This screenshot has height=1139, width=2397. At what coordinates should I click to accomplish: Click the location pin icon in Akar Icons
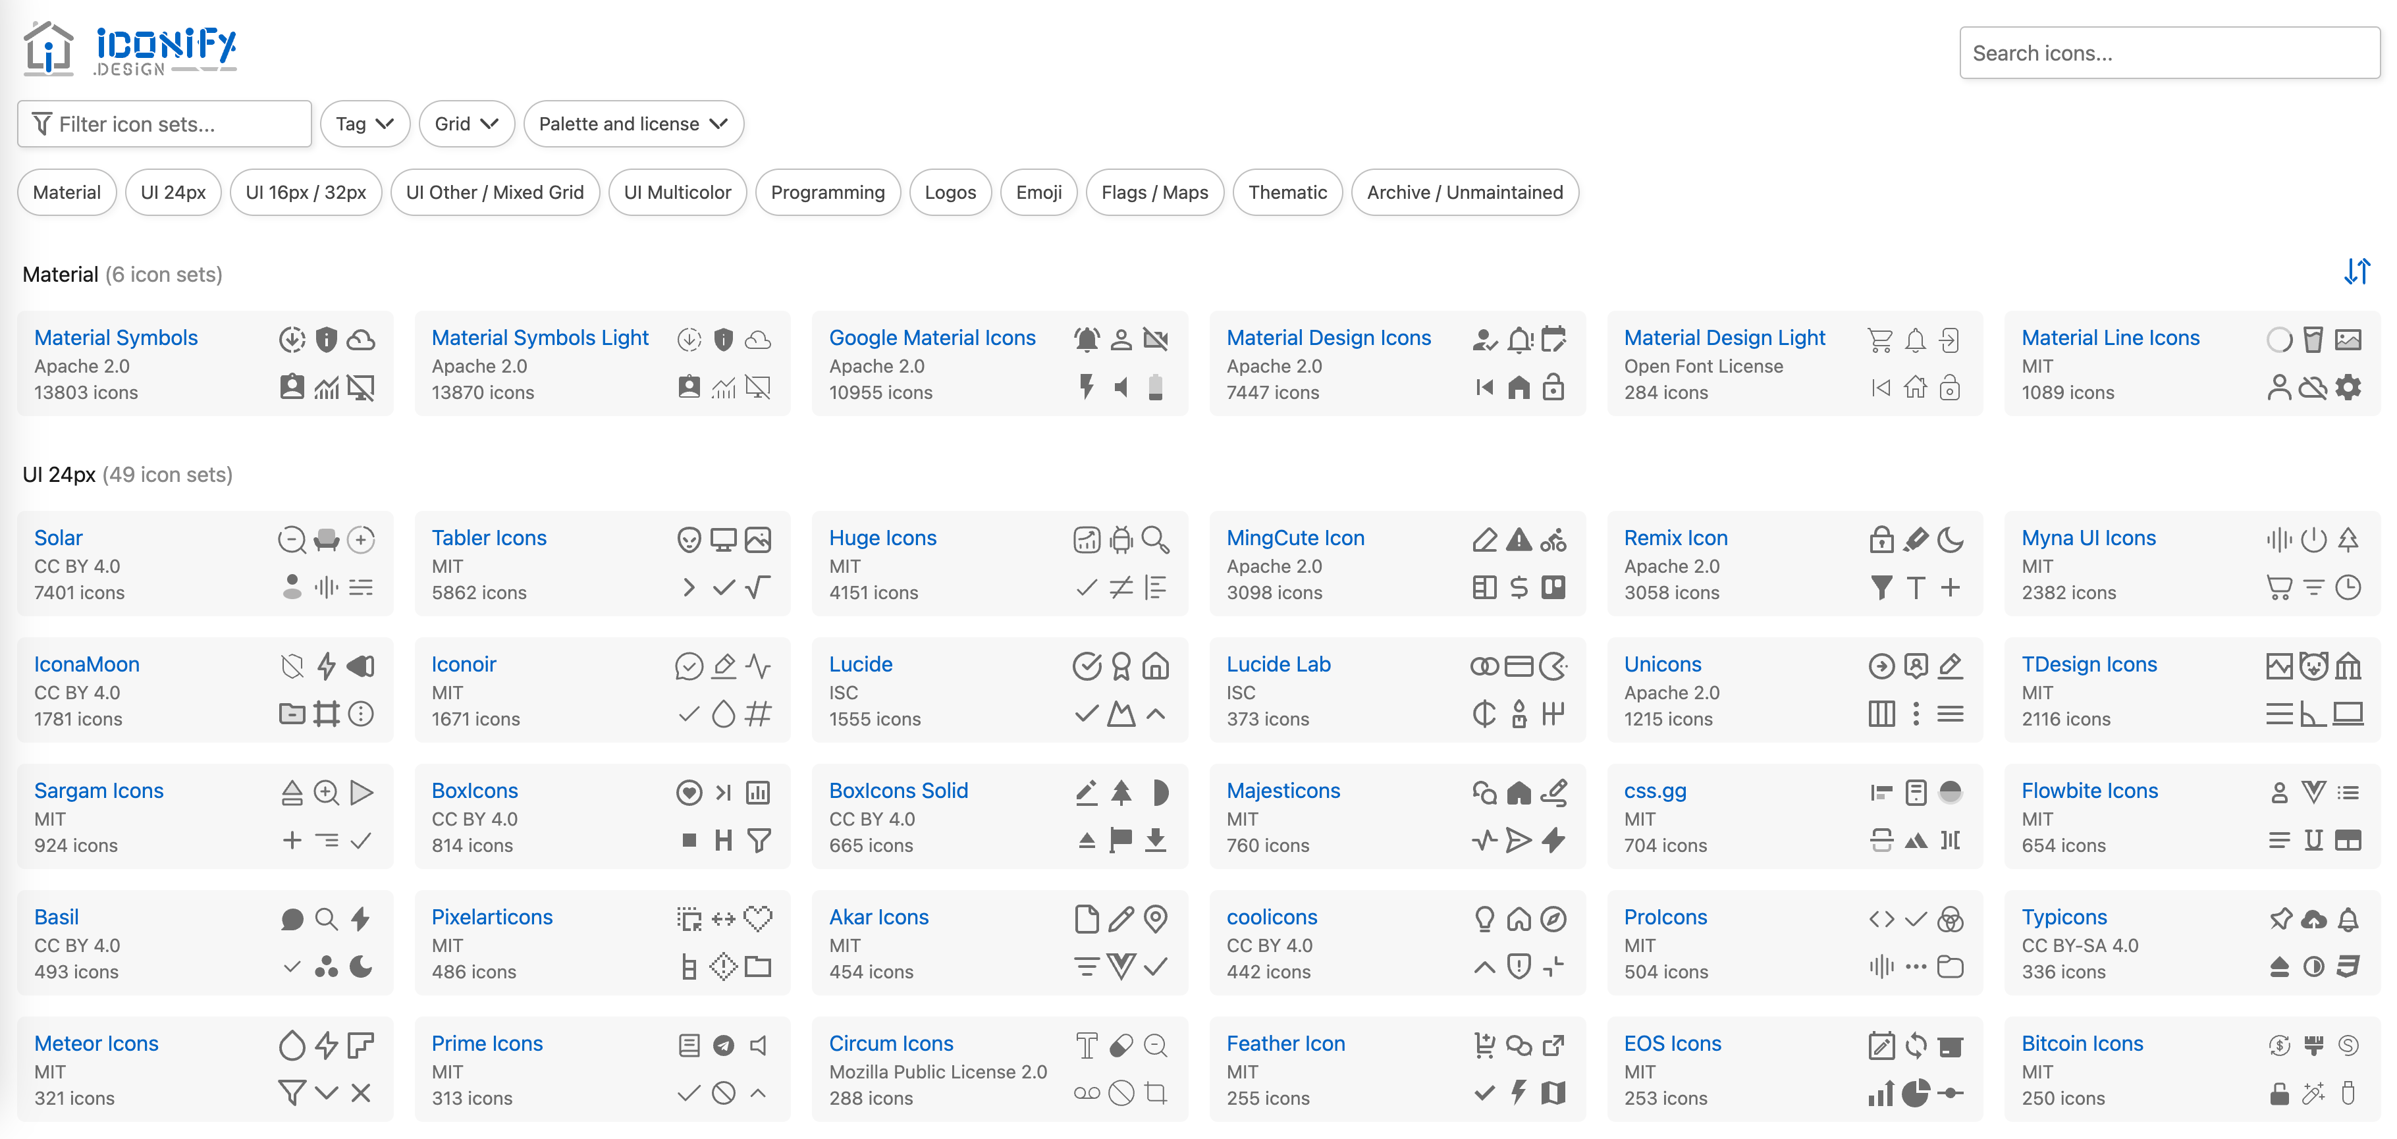pyautogui.click(x=1156, y=919)
